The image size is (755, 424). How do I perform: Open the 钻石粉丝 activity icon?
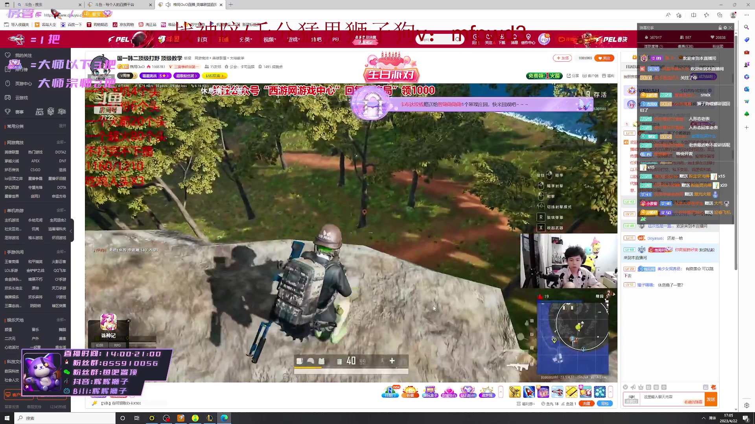pos(468,392)
